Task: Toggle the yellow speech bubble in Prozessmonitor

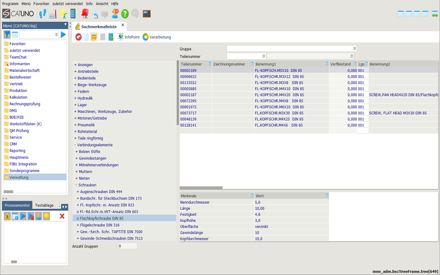Action: (47, 216)
